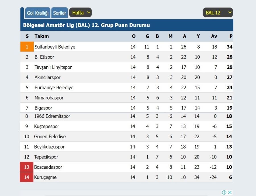Click the Takım column header
This screenshot has width=256, height=196.
tap(42, 36)
